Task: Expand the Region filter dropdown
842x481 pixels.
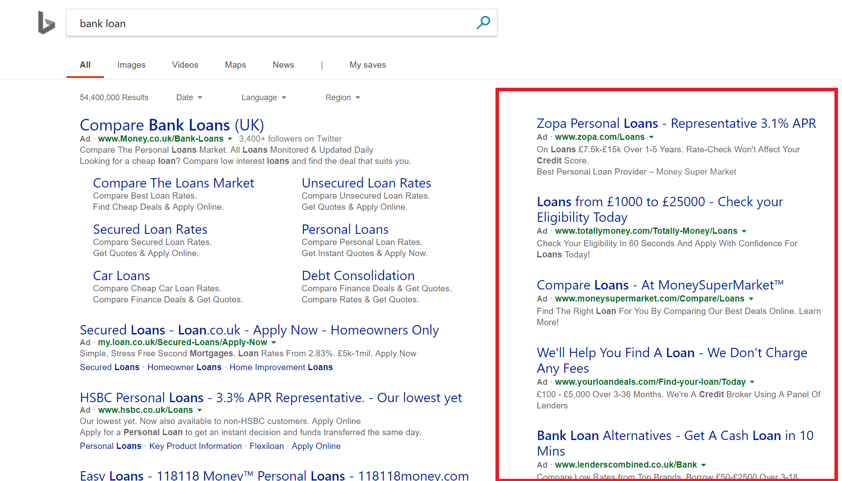Action: 343,98
